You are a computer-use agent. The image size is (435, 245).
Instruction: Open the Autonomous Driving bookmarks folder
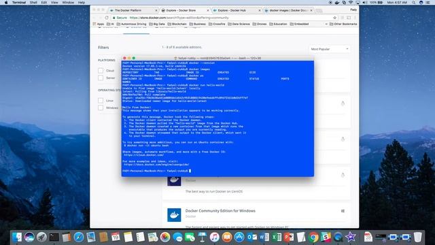tap(131, 24)
